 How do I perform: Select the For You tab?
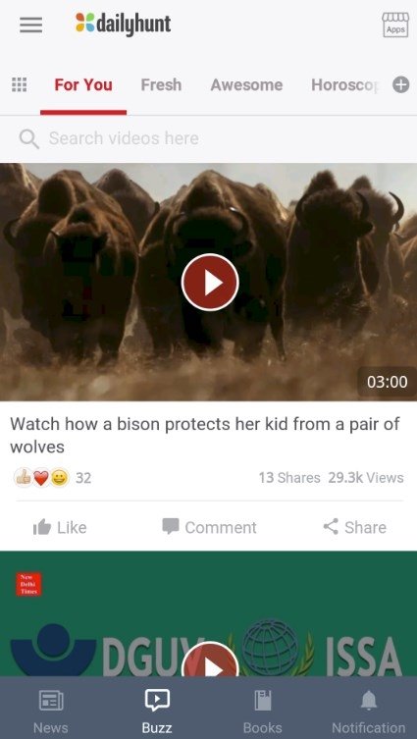[83, 84]
